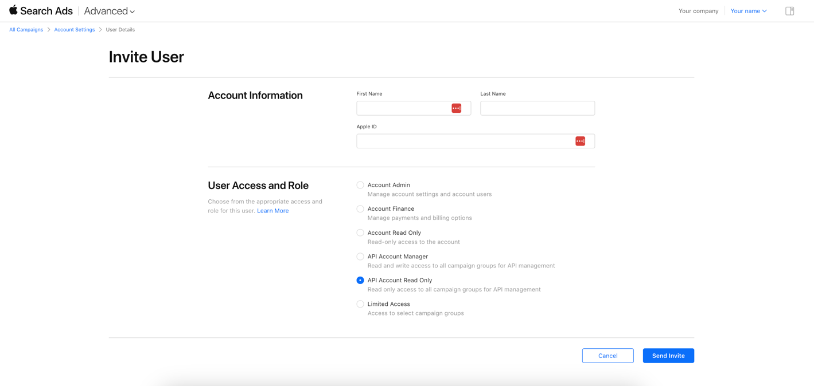Click the Cancel button

point(607,356)
